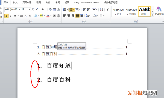164x98 pixels.
Task: Open Font dialog launcher
Action: [x=60, y=22]
